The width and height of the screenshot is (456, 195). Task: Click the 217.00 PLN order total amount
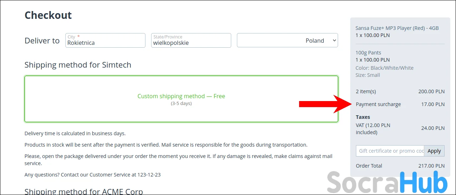tap(431, 166)
